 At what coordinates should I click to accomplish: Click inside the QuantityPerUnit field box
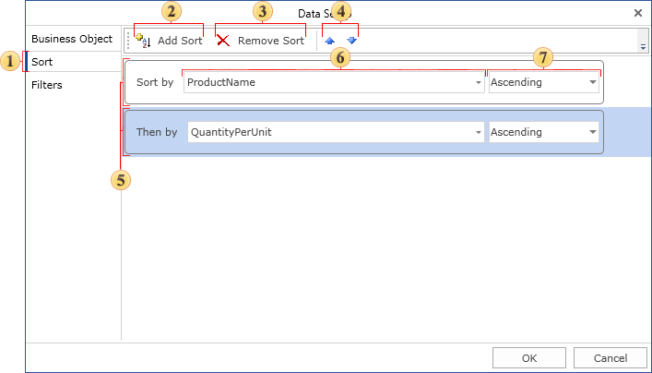[x=327, y=132]
